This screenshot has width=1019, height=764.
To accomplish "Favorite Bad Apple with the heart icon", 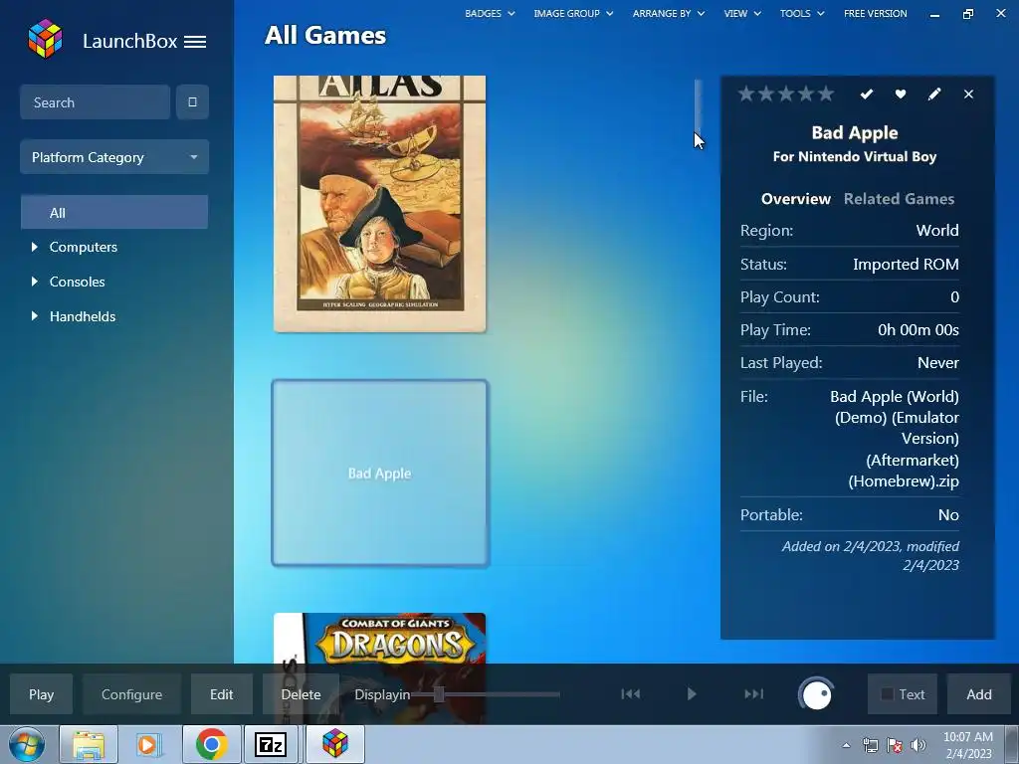I will coord(900,95).
